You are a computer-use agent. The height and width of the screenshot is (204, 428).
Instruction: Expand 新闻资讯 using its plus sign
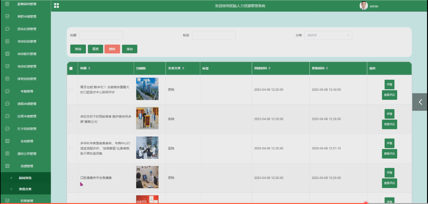[11, 178]
